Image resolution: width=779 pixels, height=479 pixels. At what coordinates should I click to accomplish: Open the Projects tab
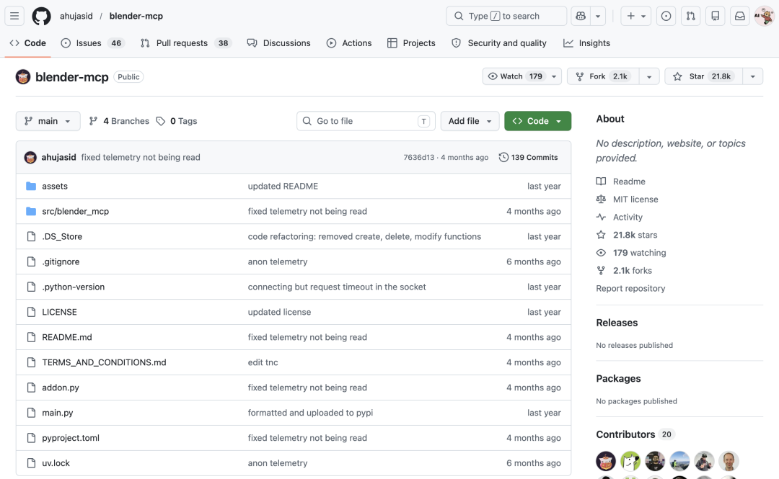click(411, 43)
